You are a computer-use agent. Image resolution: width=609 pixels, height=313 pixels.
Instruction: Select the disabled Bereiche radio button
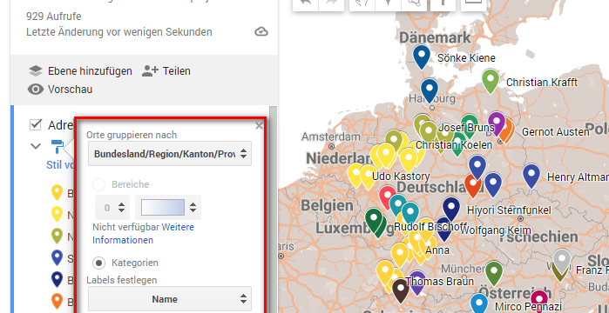99,185
